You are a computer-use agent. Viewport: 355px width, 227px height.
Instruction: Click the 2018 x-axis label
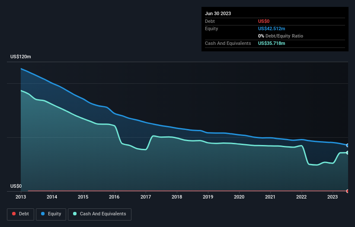(177, 197)
